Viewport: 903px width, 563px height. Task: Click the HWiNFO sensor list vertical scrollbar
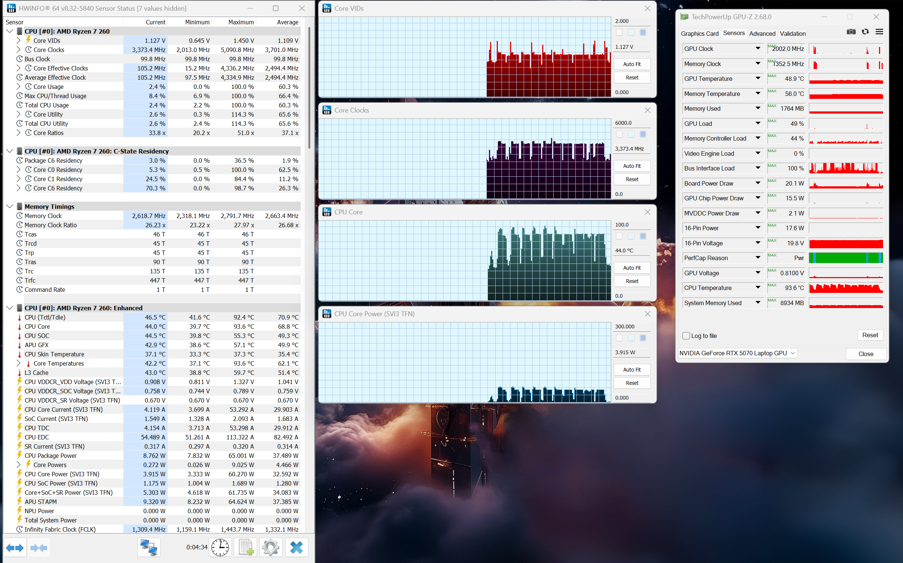coord(309,87)
